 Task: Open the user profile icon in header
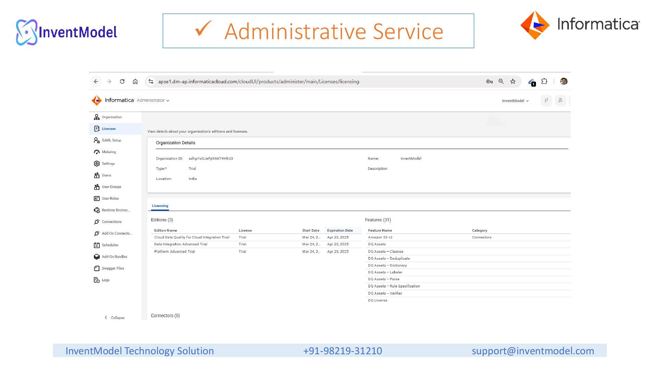(x=560, y=101)
